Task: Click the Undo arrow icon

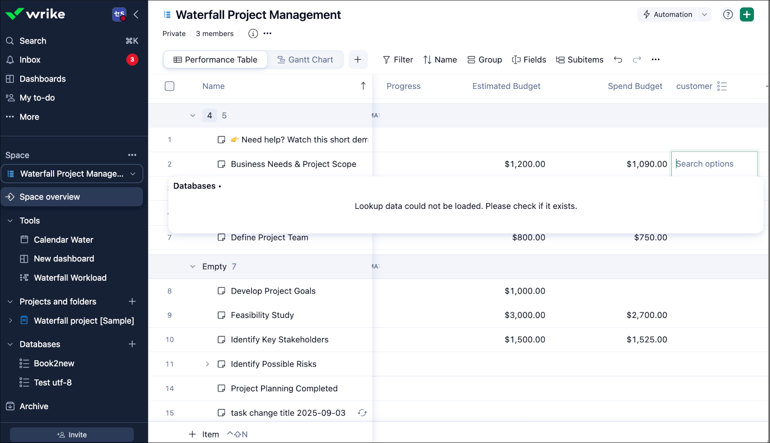Action: tap(618, 60)
